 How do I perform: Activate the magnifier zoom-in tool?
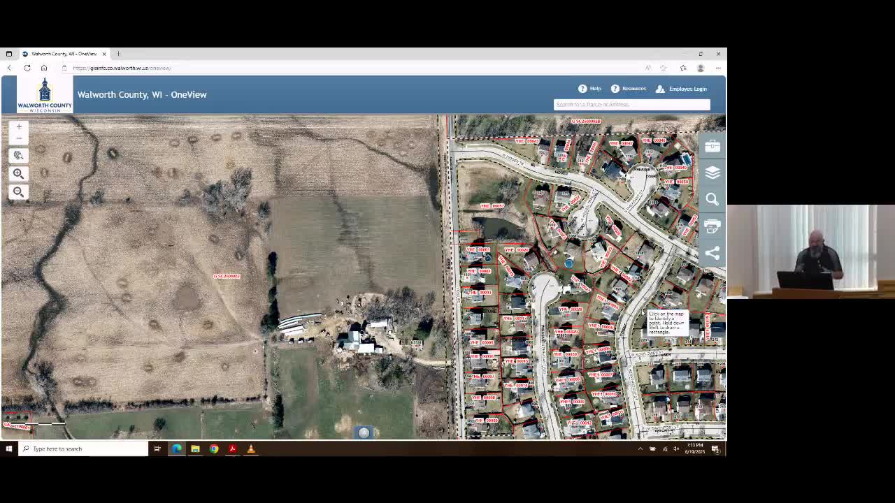19,173
